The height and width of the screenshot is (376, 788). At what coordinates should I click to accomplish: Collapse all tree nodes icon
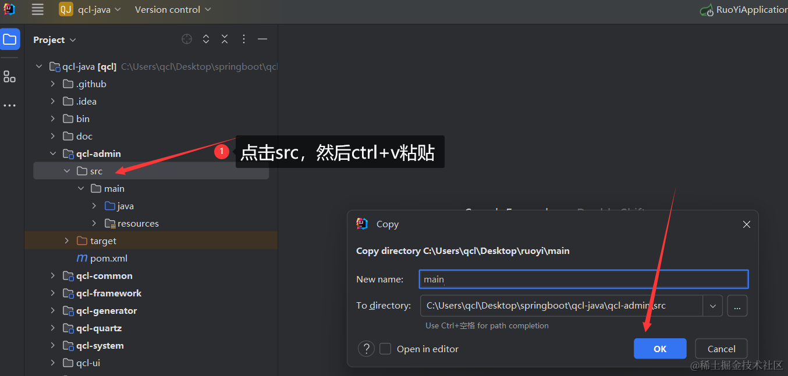point(225,40)
